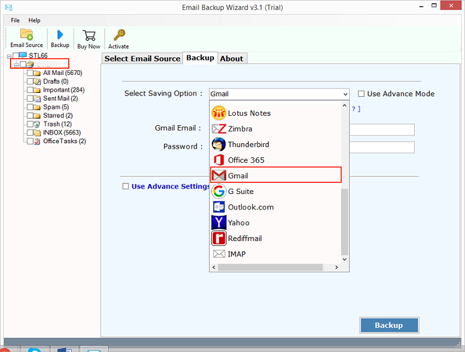Click the list scroll up arrow
The width and height of the screenshot is (465, 352).
point(344,105)
